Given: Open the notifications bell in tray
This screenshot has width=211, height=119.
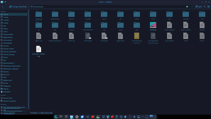Looking at the screenshot, I should (x=103, y=117).
